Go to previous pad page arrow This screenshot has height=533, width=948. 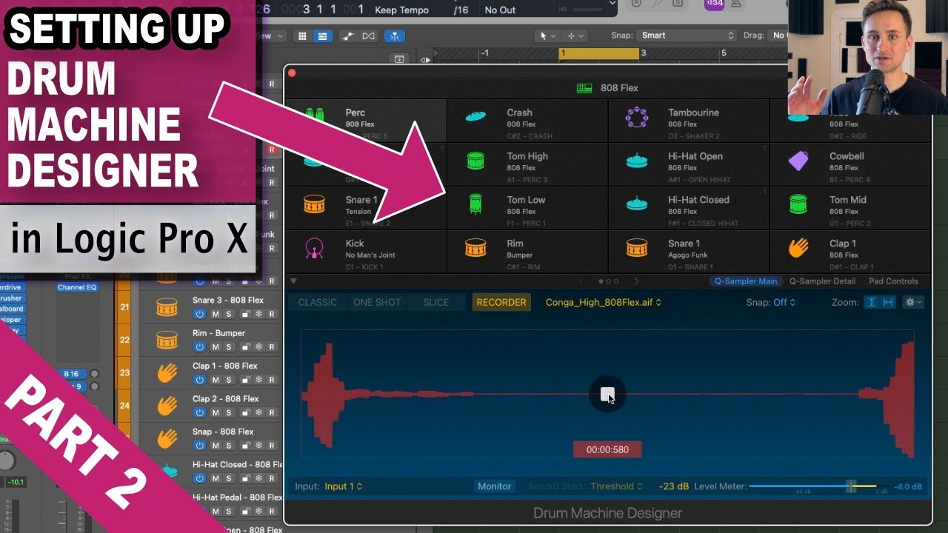pos(581,281)
